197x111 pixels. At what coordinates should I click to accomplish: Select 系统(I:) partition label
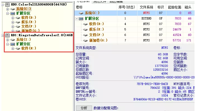pos(23,39)
